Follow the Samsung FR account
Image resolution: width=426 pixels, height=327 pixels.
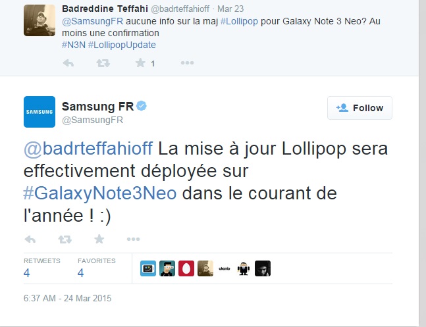click(359, 108)
